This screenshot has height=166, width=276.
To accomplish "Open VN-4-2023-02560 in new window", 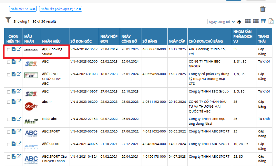I will pyautogui.click(x=19, y=61).
